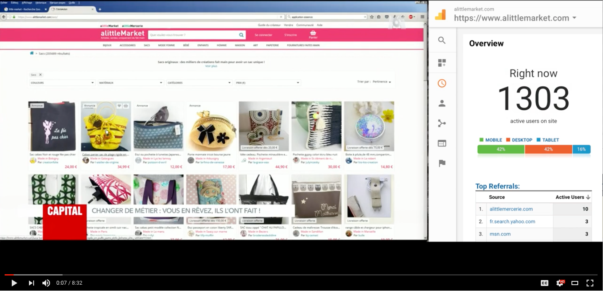
Task: Open the MODE FEMME category menu
Action: coord(166,45)
